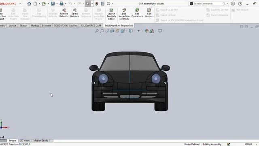The image size is (259, 146).
Task: Open Edit Operations
Action: 137,13
